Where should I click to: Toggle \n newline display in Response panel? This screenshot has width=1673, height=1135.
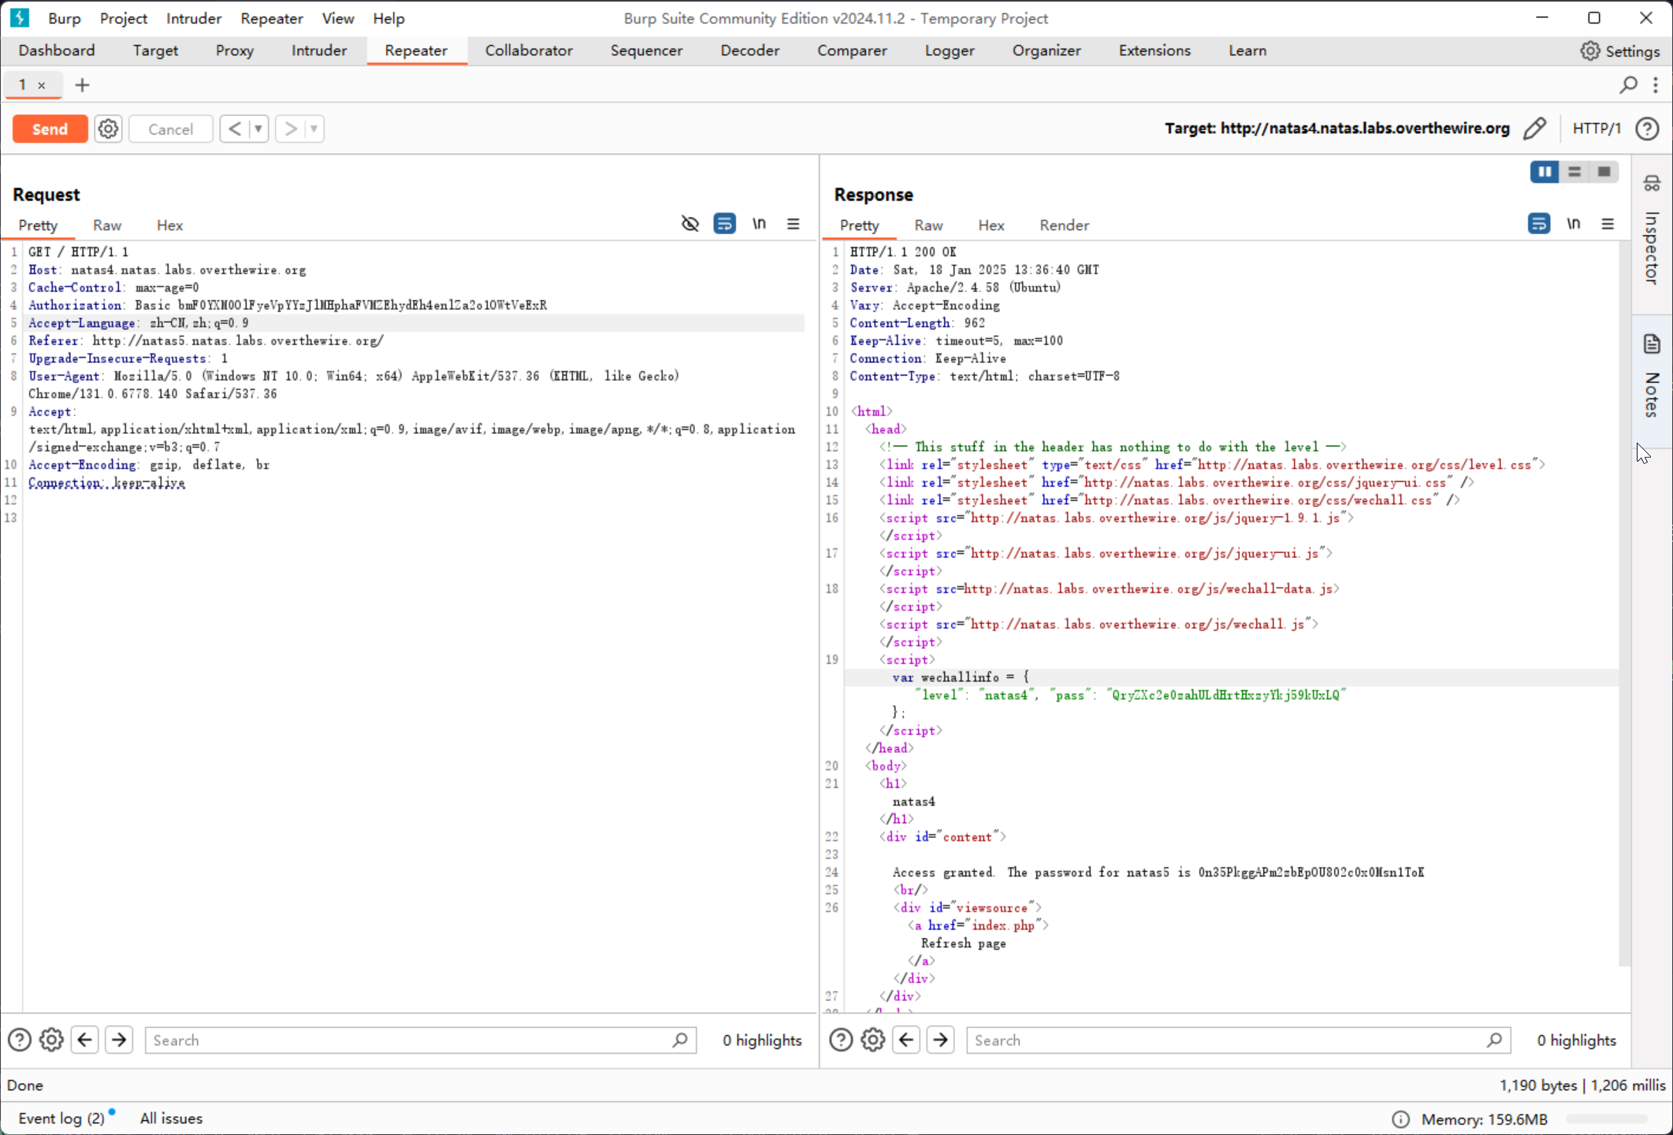(1573, 224)
